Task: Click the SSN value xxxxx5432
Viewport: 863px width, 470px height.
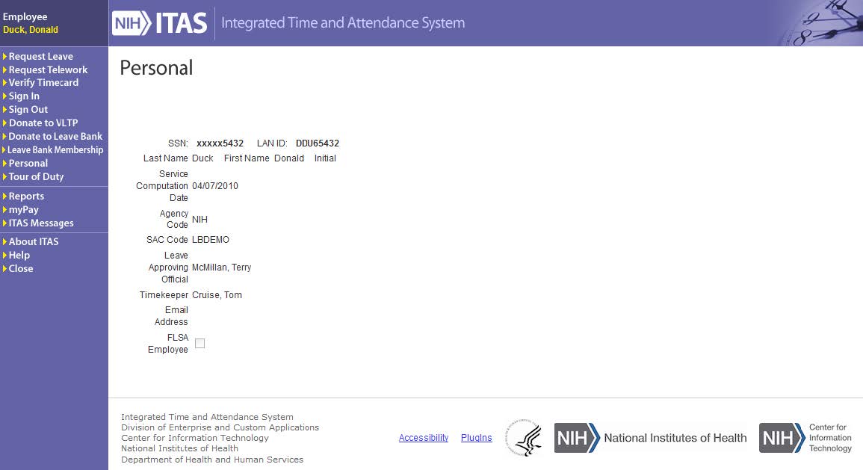Action: tap(220, 143)
